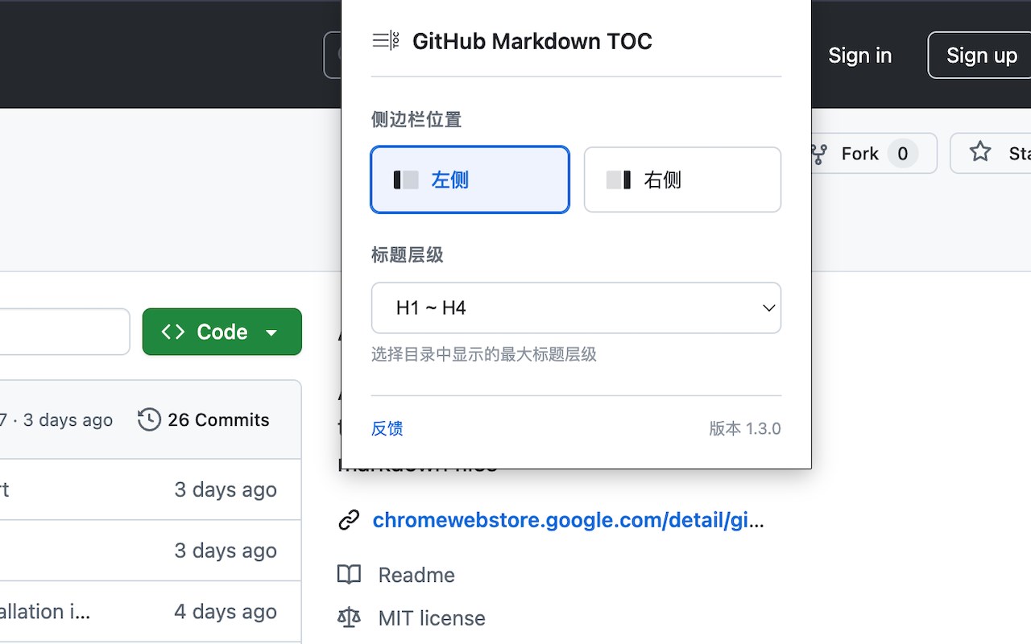This screenshot has width=1031, height=644.
Task: Open the 标题层级 H1 ~ H4 dropdown
Action: (x=576, y=308)
